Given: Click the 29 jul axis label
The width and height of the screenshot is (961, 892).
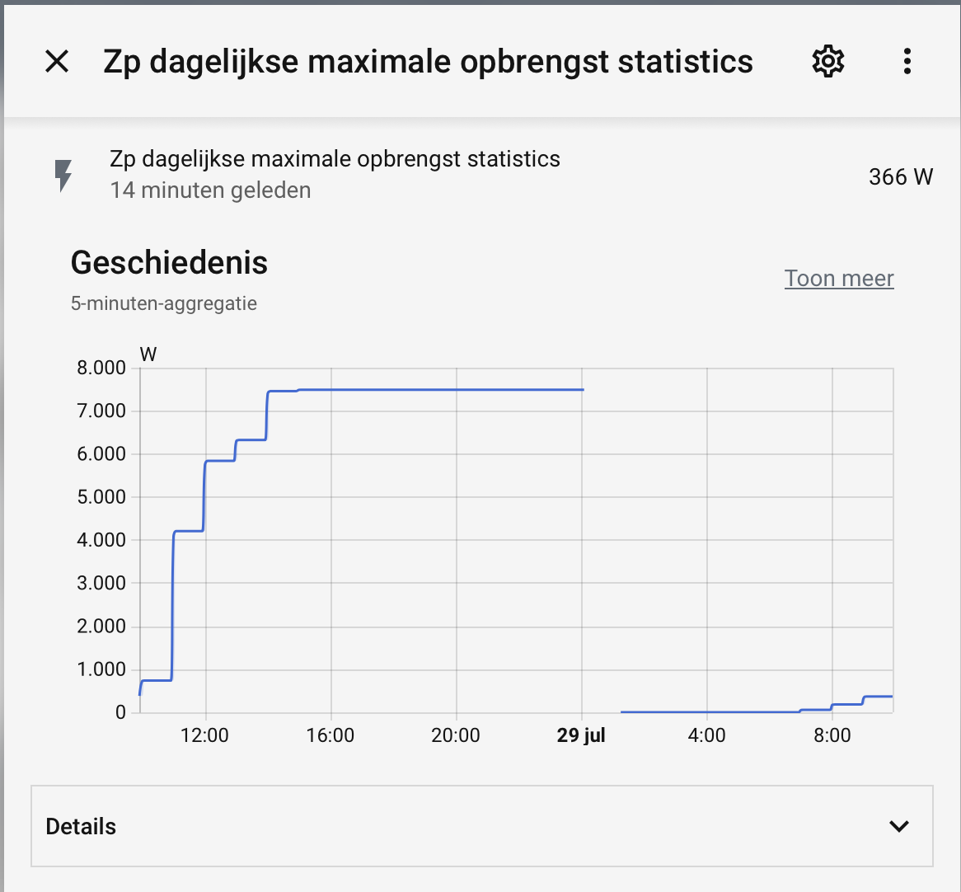Looking at the screenshot, I should pyautogui.click(x=580, y=735).
